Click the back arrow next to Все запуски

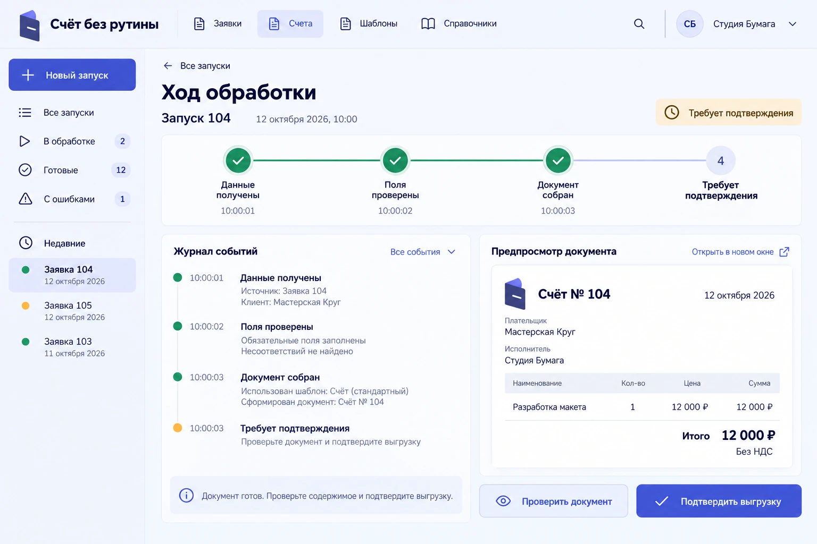point(168,66)
